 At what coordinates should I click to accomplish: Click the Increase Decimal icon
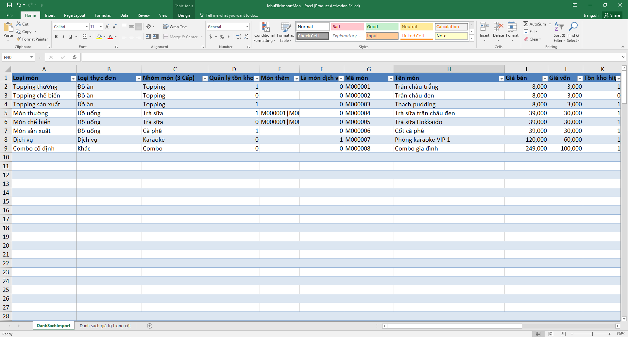tap(239, 37)
